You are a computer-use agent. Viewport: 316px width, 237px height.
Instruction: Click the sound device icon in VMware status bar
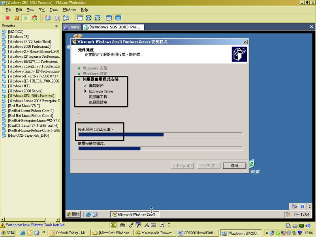click(308, 226)
